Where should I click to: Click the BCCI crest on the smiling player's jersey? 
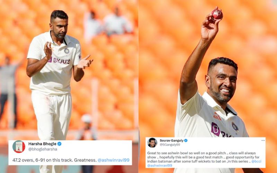tap(235, 127)
